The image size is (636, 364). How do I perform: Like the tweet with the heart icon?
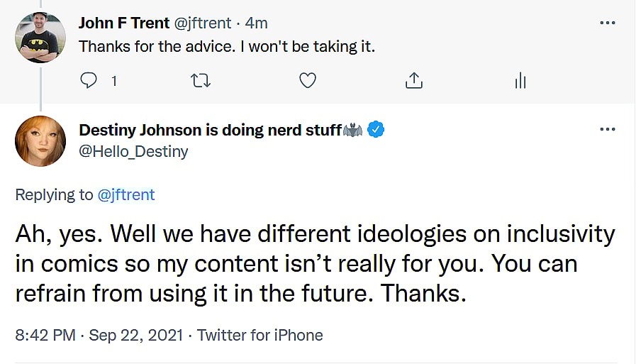click(x=307, y=81)
